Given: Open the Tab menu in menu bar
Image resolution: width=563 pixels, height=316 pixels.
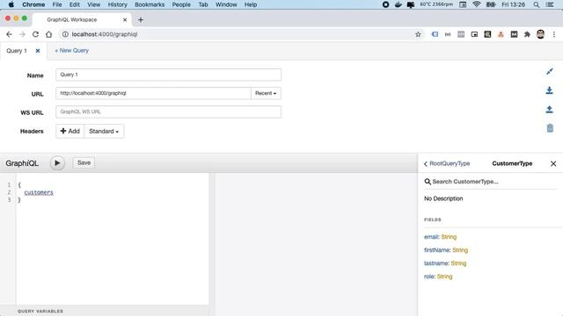Looking at the screenshot, I should [x=203, y=4].
